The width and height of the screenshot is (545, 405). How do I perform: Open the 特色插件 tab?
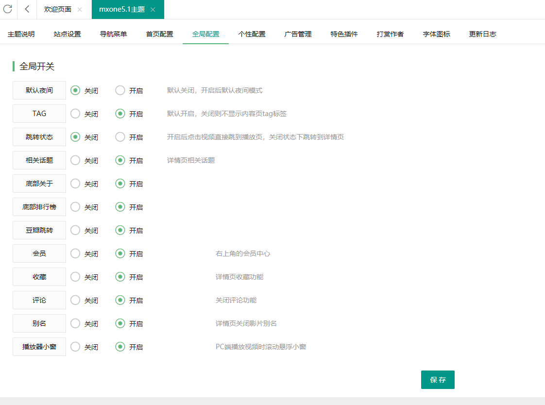(344, 34)
